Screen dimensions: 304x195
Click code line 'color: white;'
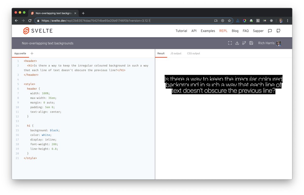point(41,135)
